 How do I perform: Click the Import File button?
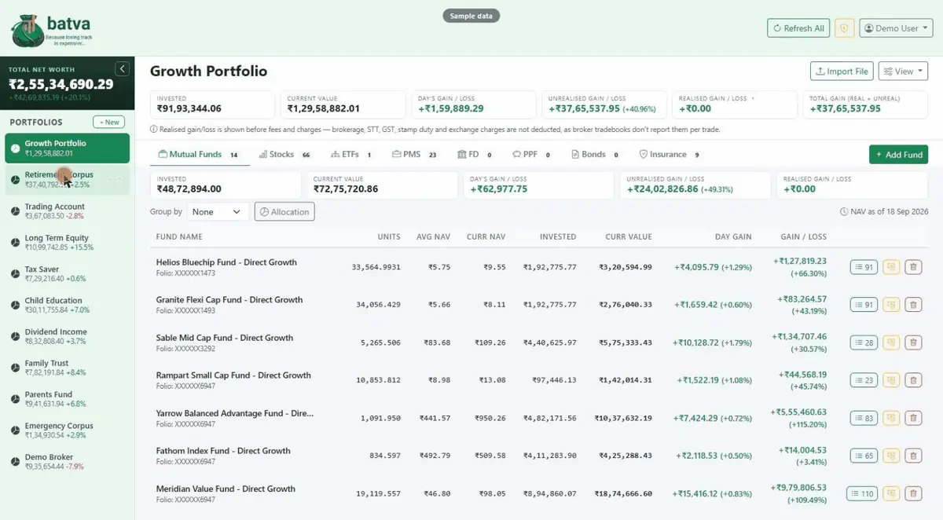(x=842, y=71)
